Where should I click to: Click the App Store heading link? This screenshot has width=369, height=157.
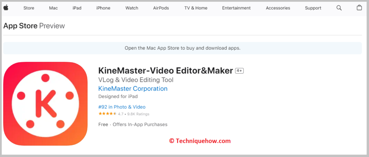pyautogui.click(x=20, y=26)
